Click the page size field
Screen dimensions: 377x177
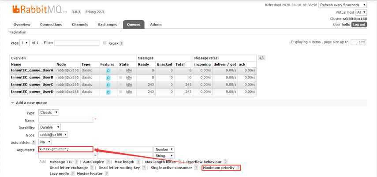[358, 42]
